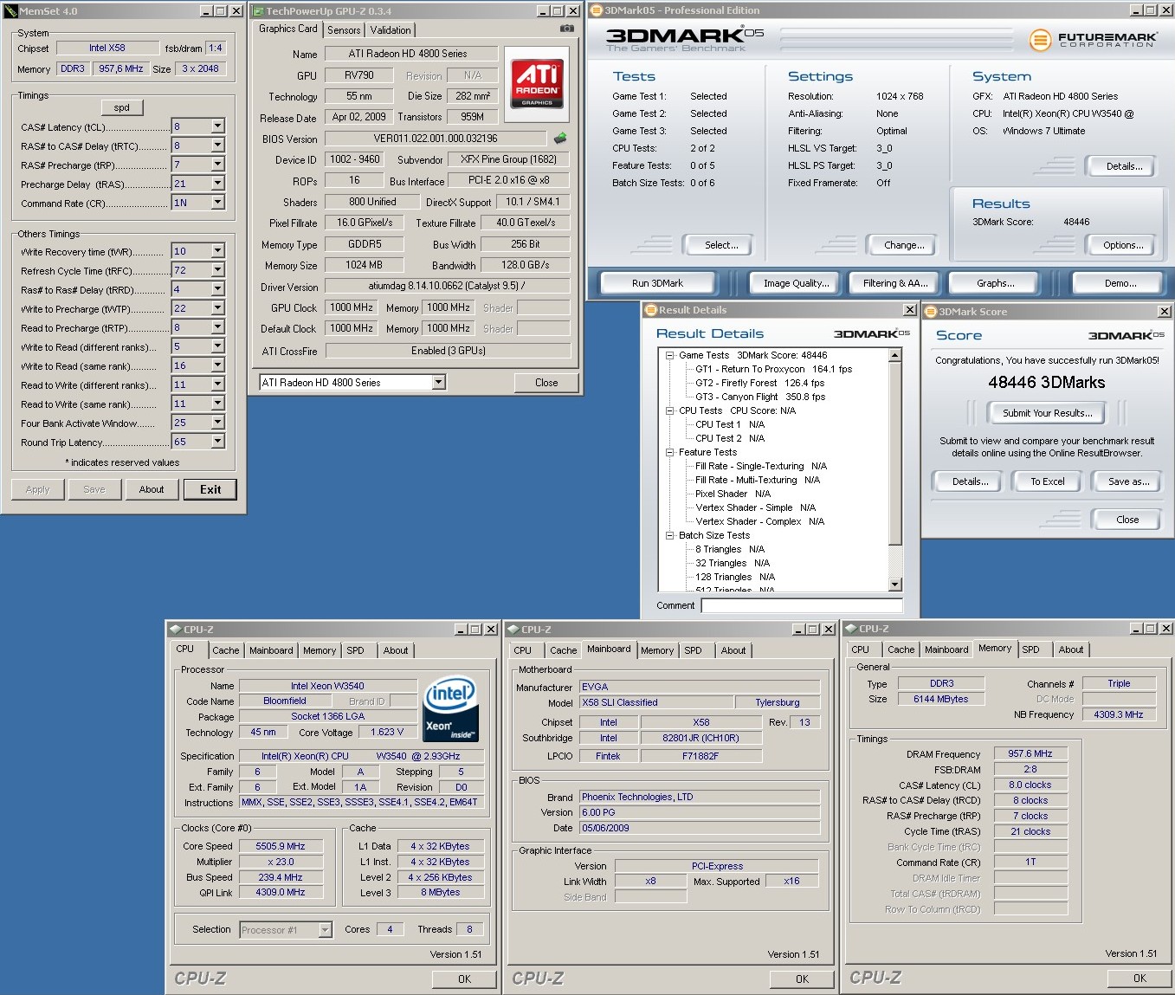Click the CPU-Z Memory window title icon
This screenshot has width=1175, height=995.
pyautogui.click(x=851, y=629)
